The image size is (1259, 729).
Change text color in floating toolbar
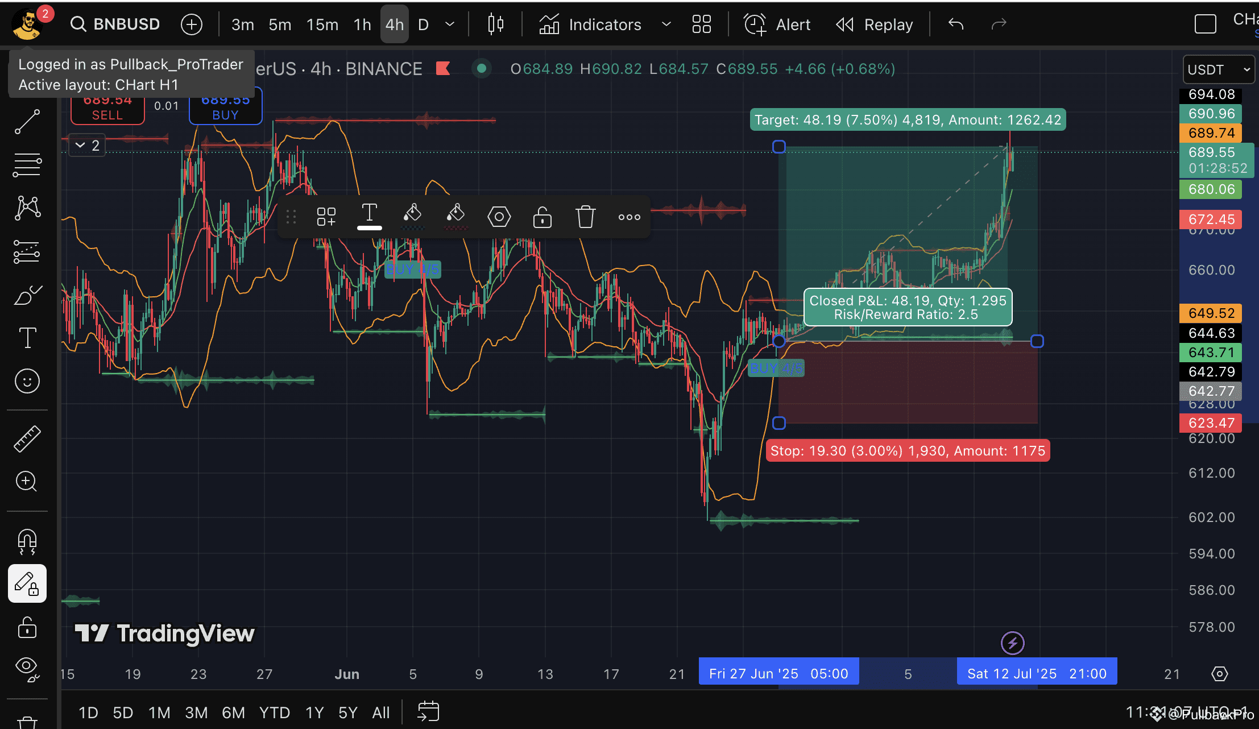(x=370, y=216)
